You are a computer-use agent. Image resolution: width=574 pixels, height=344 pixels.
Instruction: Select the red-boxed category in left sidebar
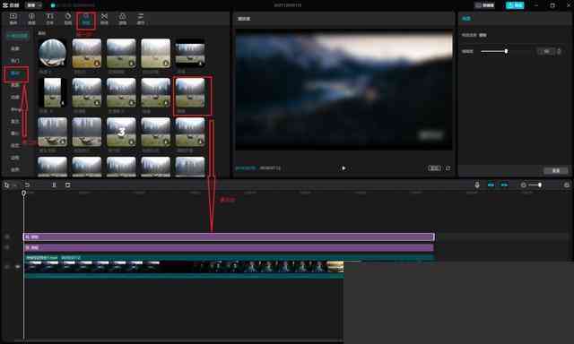(15, 73)
